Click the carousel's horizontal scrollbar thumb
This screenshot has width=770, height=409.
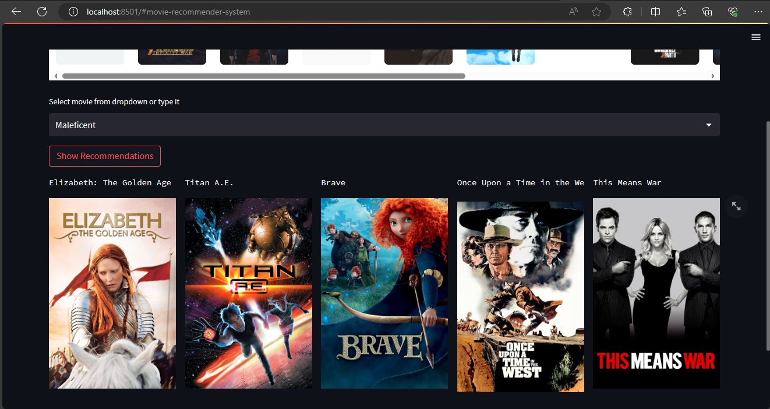264,76
